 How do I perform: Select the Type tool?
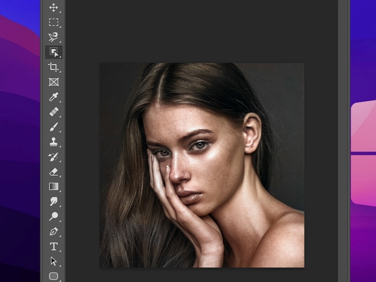[x=53, y=244]
